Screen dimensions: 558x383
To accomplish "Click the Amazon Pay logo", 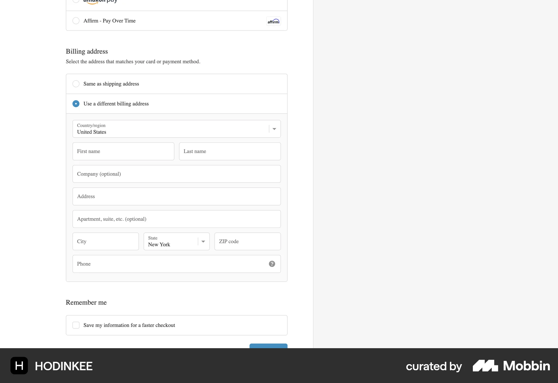I will pyautogui.click(x=100, y=1).
